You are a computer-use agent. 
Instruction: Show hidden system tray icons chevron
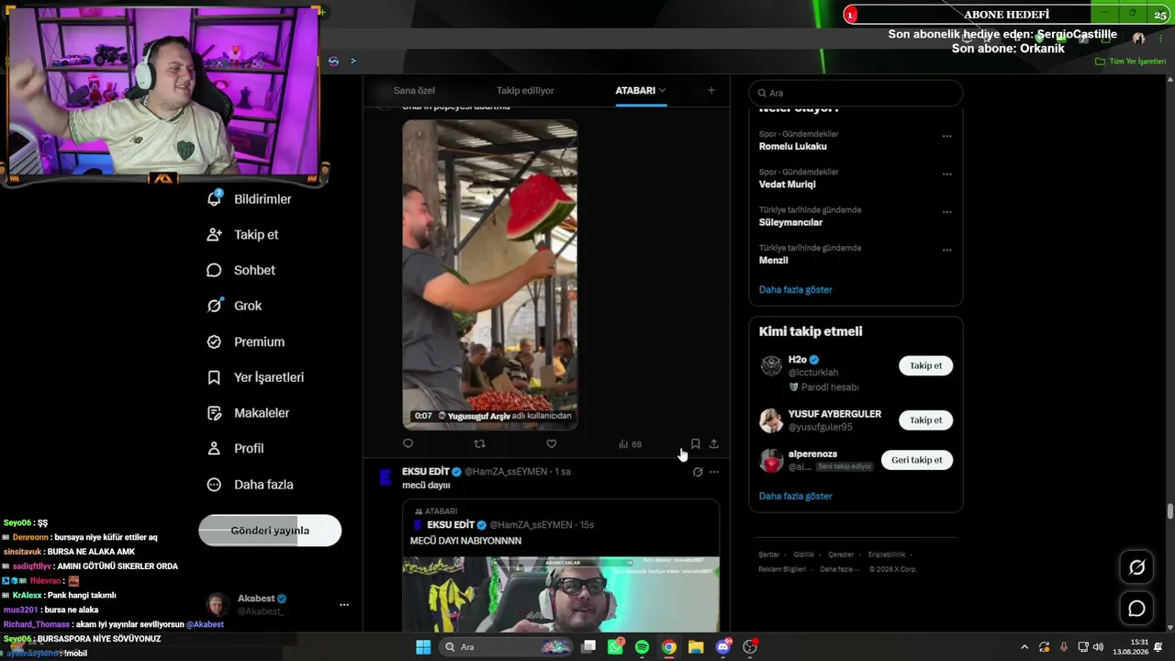point(1024,646)
